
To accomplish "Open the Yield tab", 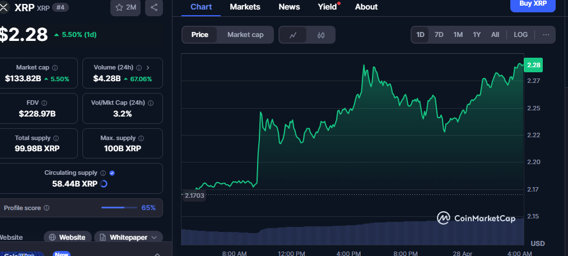I will [x=327, y=7].
